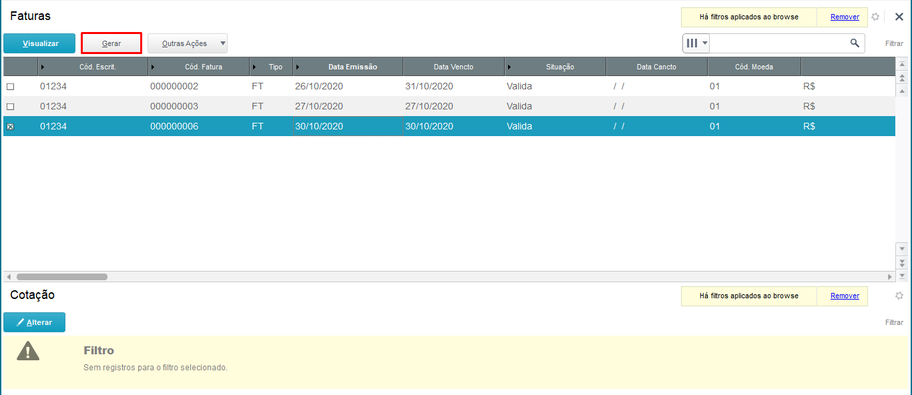The height and width of the screenshot is (395, 912).
Task: Select cell 000000003 in Cód. Fatura
Action: click(174, 107)
